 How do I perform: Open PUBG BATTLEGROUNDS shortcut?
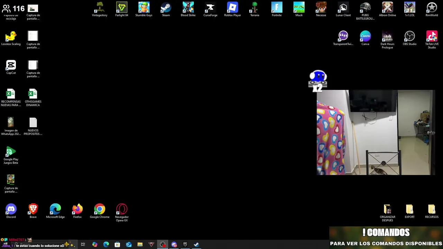point(365,11)
